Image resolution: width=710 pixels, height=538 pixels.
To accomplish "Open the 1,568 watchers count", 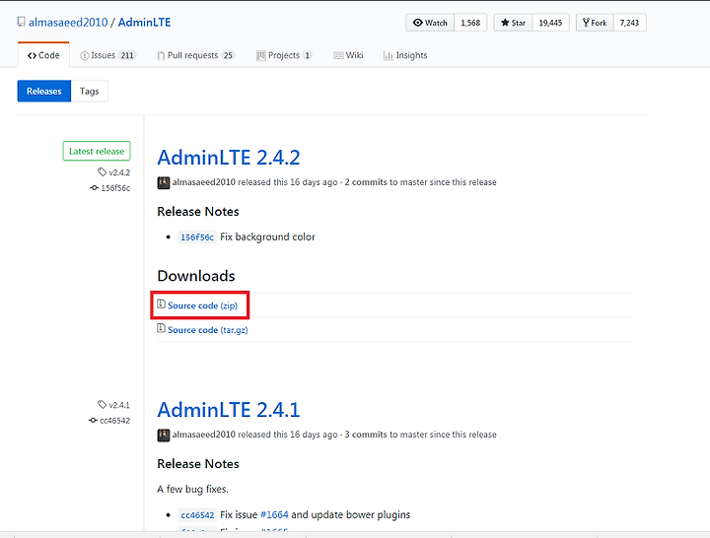I will tap(470, 23).
